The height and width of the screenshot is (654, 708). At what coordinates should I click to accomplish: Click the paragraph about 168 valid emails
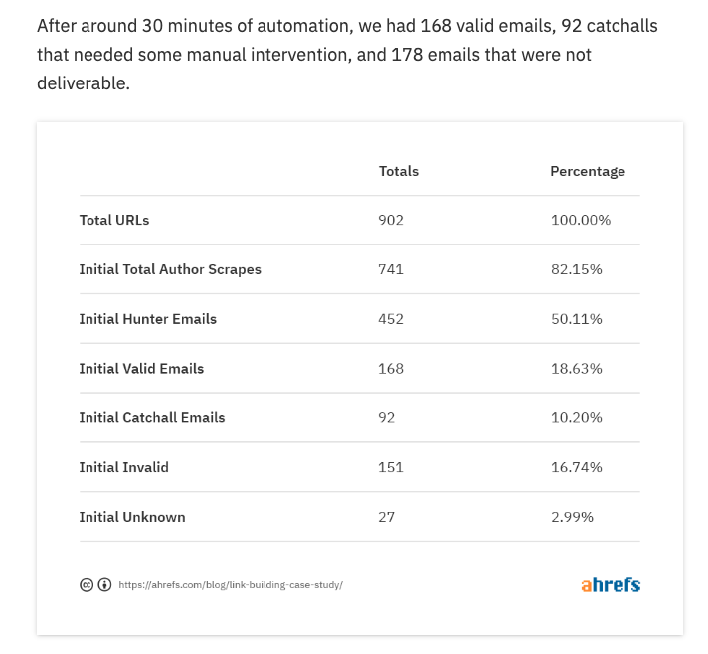pos(347,55)
